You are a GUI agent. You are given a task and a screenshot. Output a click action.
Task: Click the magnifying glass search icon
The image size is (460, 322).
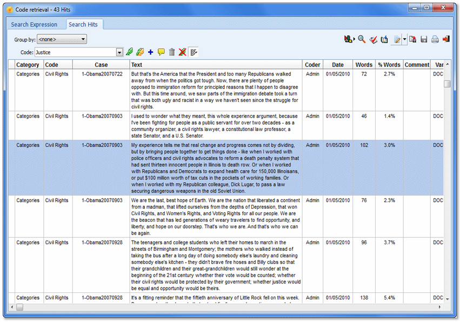click(362, 39)
